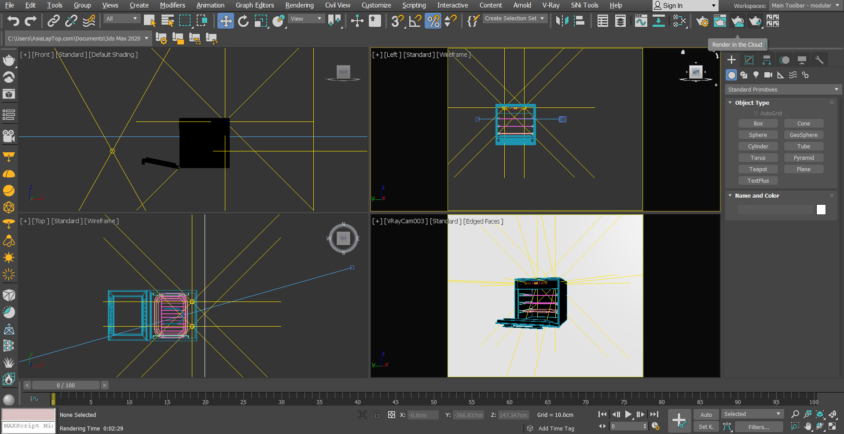Select the Unlink Selection icon
The height and width of the screenshot is (434, 844).
pos(71,21)
